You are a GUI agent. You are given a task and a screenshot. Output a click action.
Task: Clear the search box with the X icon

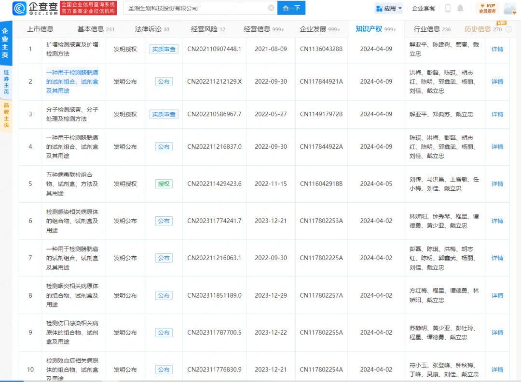tap(271, 8)
